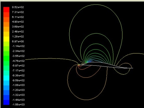Select the -9.59e+02 legend value

18,80
